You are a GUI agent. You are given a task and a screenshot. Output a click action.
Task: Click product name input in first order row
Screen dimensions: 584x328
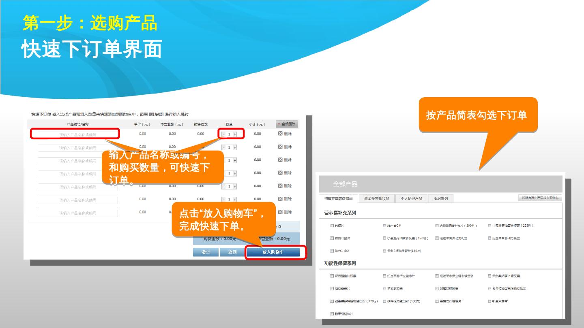tap(78, 134)
